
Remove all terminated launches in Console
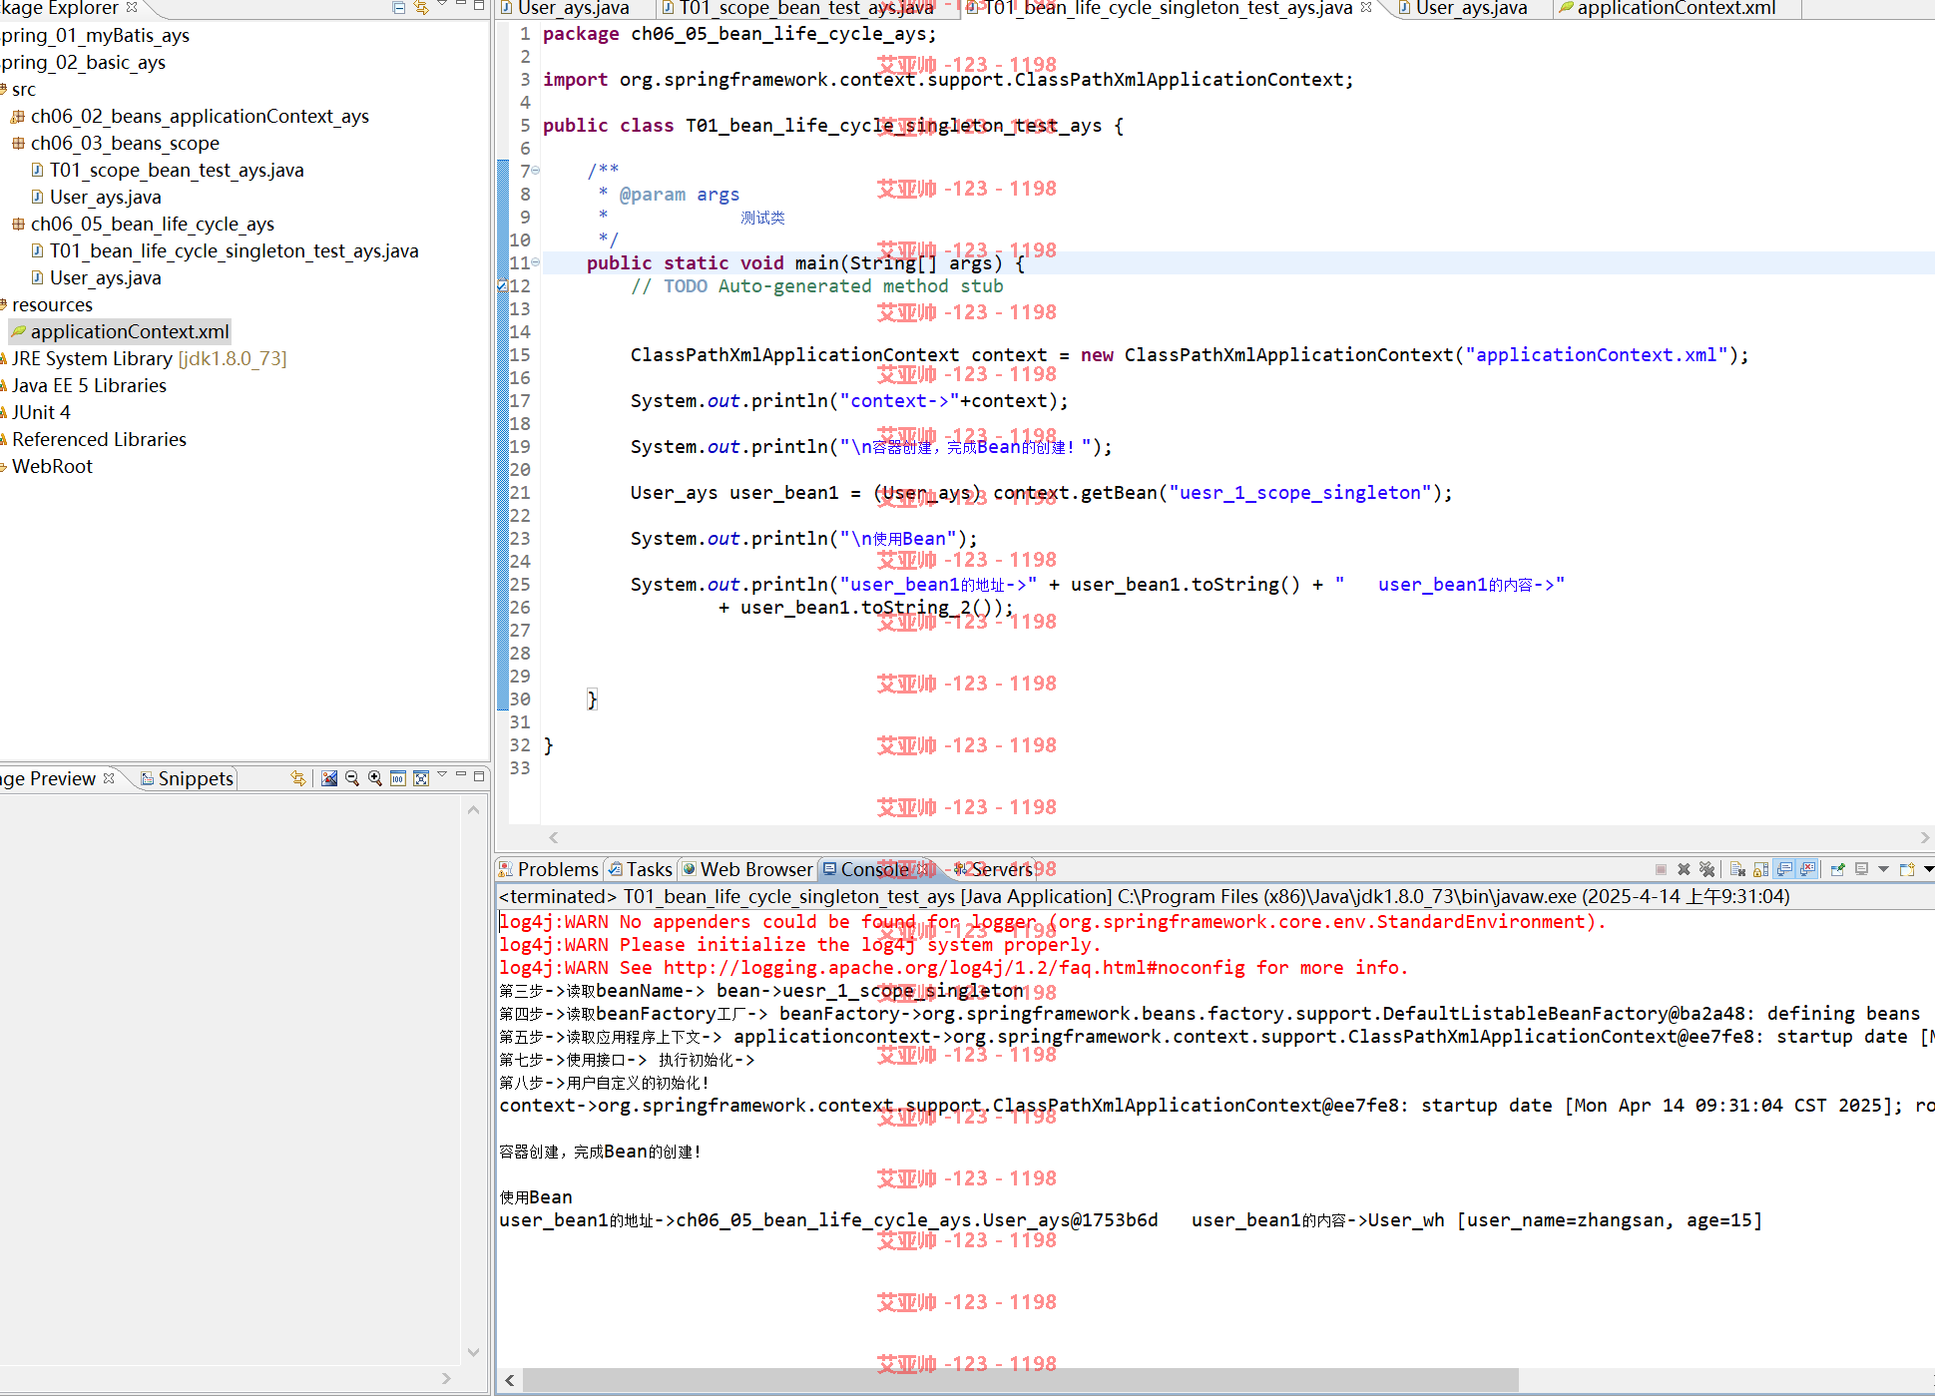pyautogui.click(x=1706, y=869)
